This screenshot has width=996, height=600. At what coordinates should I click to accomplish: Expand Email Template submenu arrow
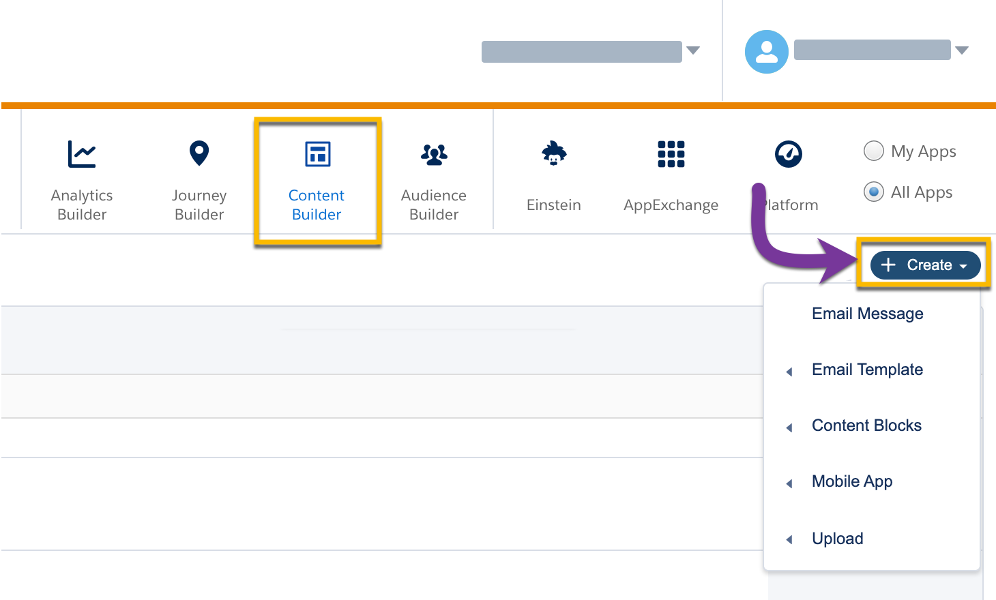(789, 372)
